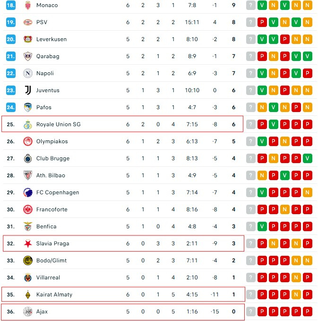Image resolution: width=318 pixels, height=321 pixels.
Task: Click the green V badge in Club Brugge row
Action: tap(308, 158)
